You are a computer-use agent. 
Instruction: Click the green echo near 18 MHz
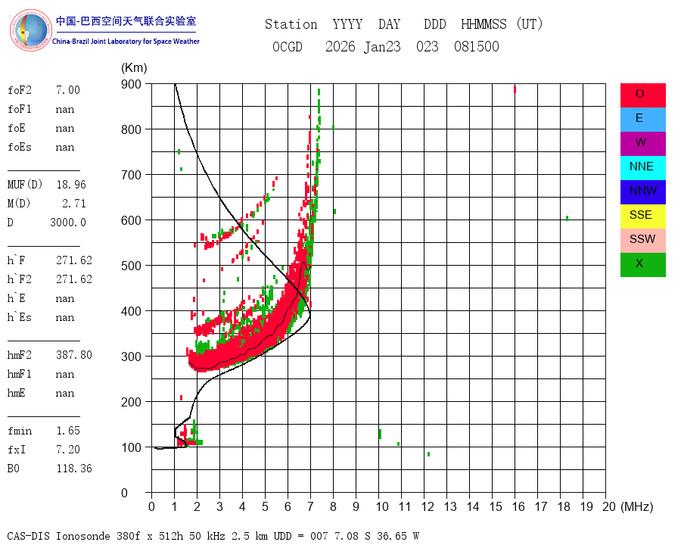(567, 218)
